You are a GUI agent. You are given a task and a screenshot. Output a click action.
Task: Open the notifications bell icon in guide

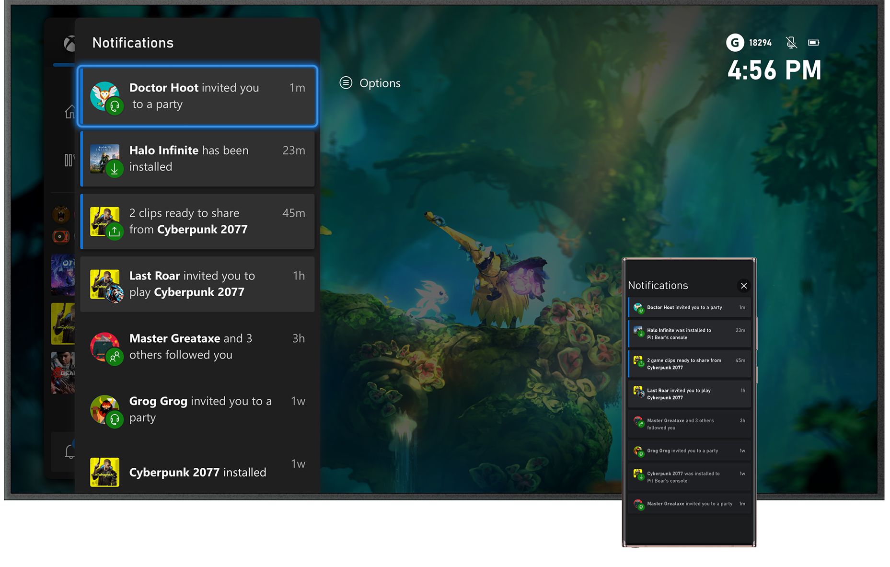pyautogui.click(x=69, y=451)
